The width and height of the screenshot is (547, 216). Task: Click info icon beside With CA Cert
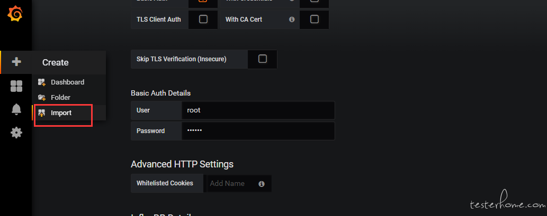pos(292,20)
